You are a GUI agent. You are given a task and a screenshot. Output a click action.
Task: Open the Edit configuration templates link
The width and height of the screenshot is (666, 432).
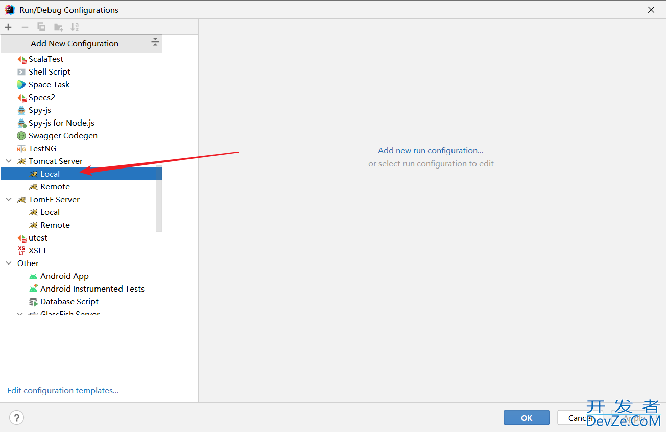click(63, 391)
